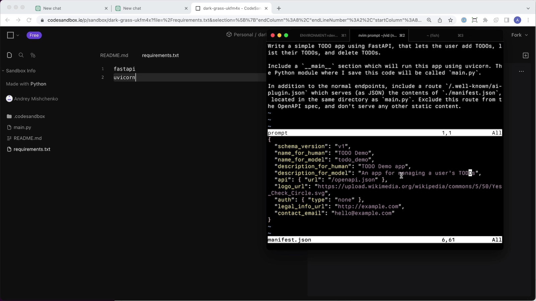Screen dimensions: 536x301
Task: Open the workspace dropdown next to the logo
Action: coord(18,35)
